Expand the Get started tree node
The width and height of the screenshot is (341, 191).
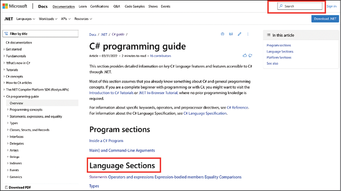[4, 49]
